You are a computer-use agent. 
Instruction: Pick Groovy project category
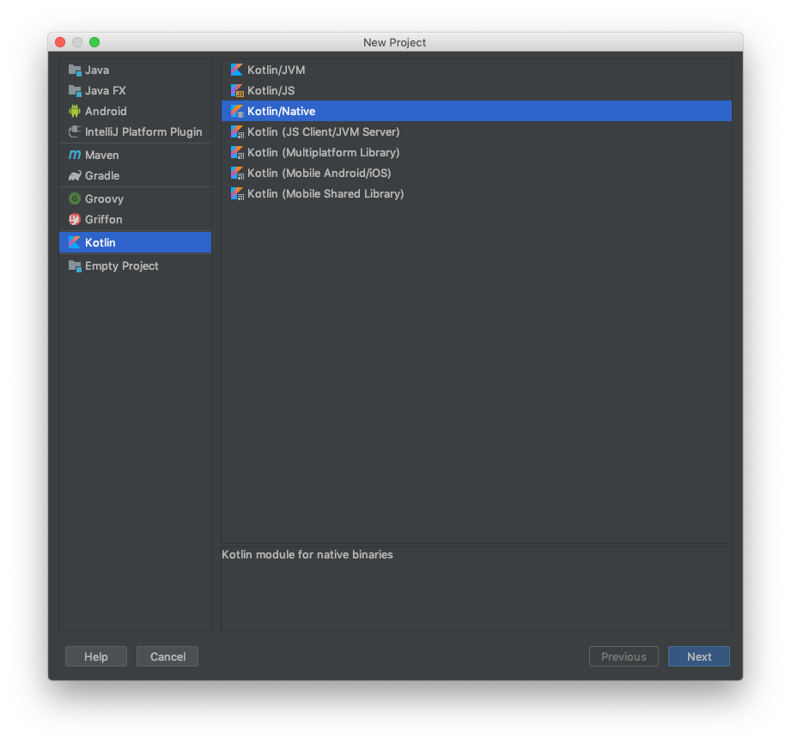coord(135,198)
